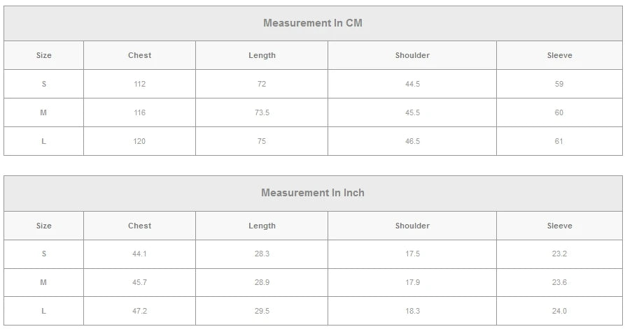Select the 45.5 shoulder value

[412, 112]
